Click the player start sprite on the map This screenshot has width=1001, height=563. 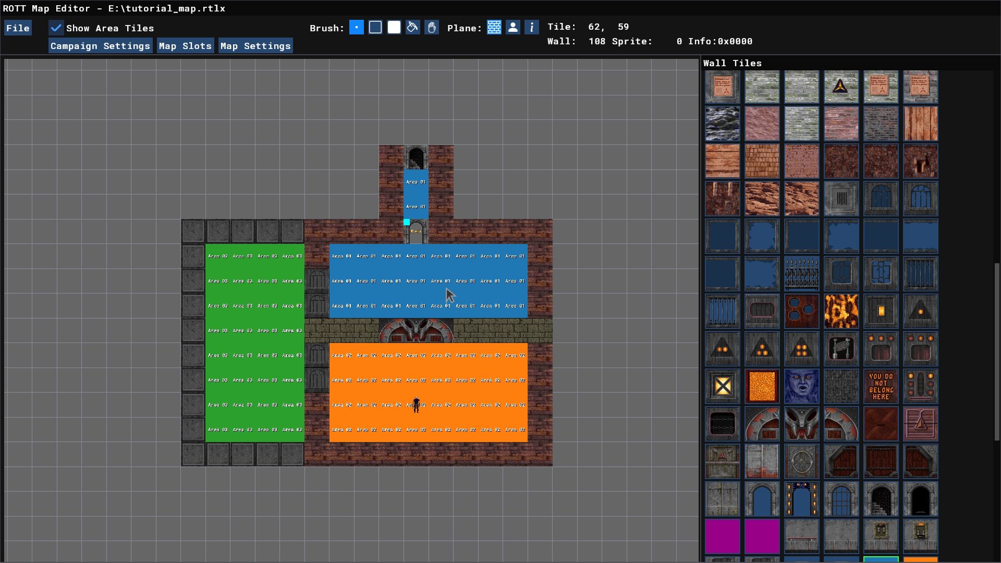coord(416,405)
